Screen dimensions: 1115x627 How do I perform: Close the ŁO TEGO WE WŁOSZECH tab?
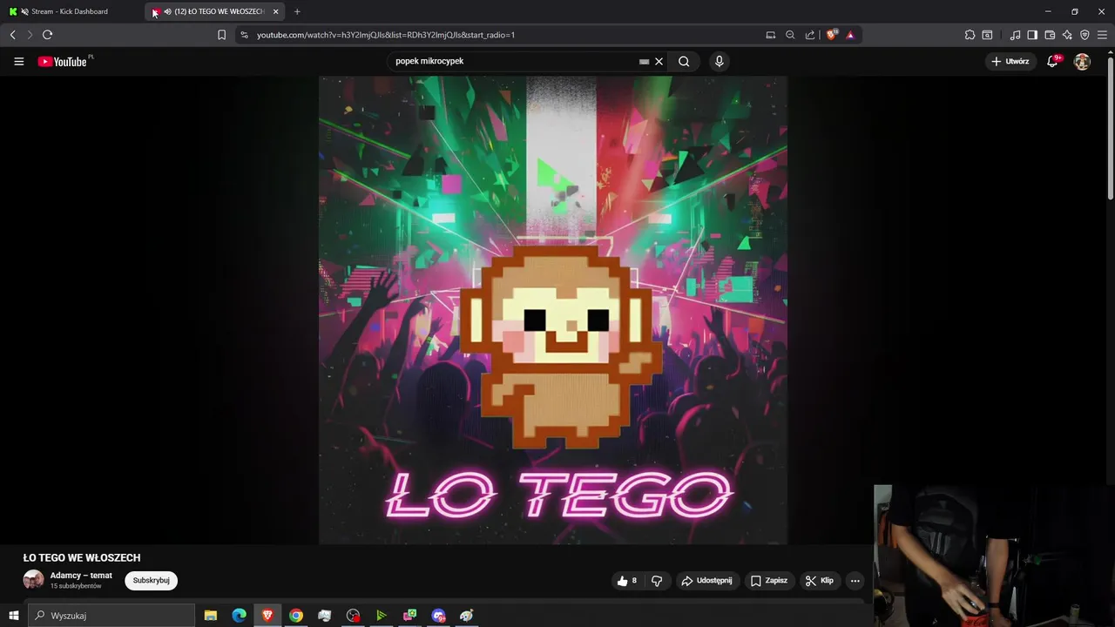click(x=275, y=11)
